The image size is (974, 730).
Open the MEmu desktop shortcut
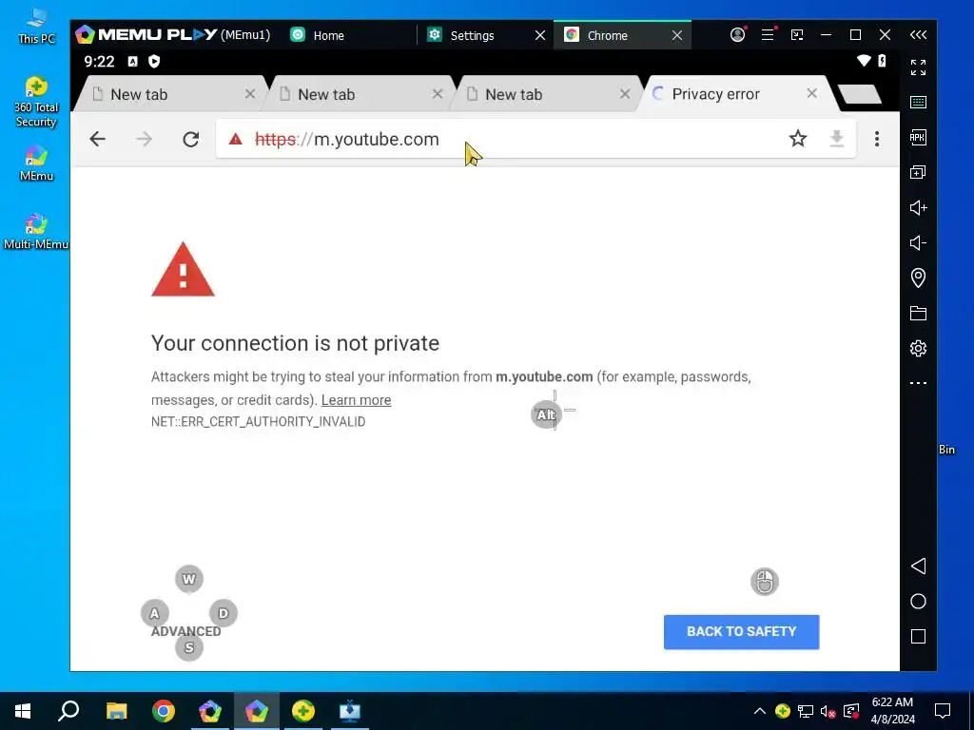[x=36, y=163]
